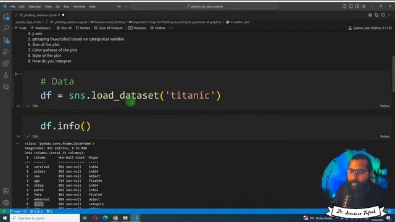Click the 'main' git branch indicator
Screen dimensions: 395x222
tap(16, 211)
